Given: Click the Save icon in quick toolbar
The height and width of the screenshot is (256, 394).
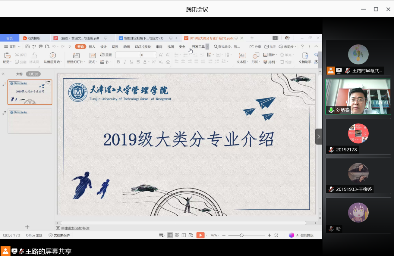Looking at the screenshot, I should (27, 47).
